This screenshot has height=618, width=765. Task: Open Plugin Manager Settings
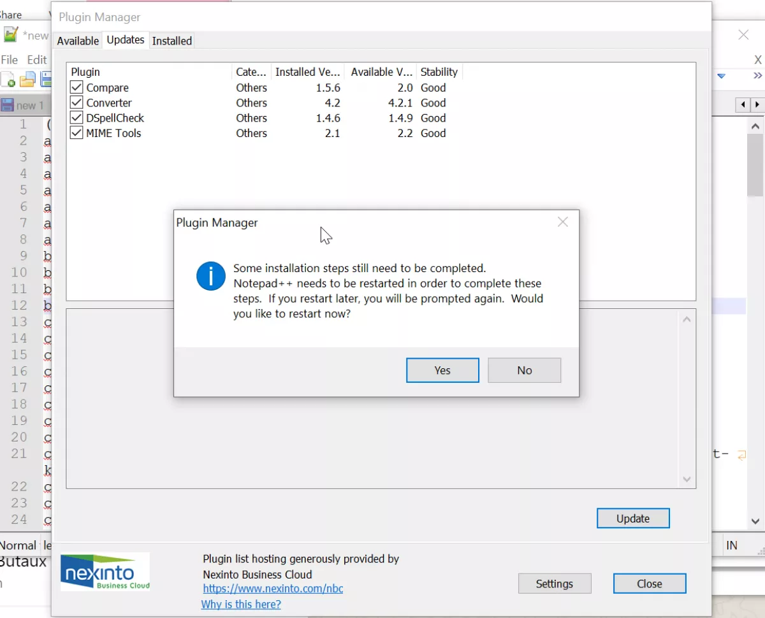555,584
